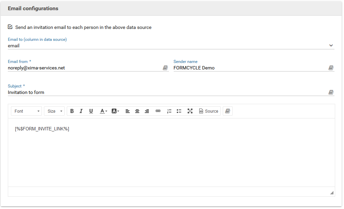Open placeholder book for Email from field

point(165,68)
